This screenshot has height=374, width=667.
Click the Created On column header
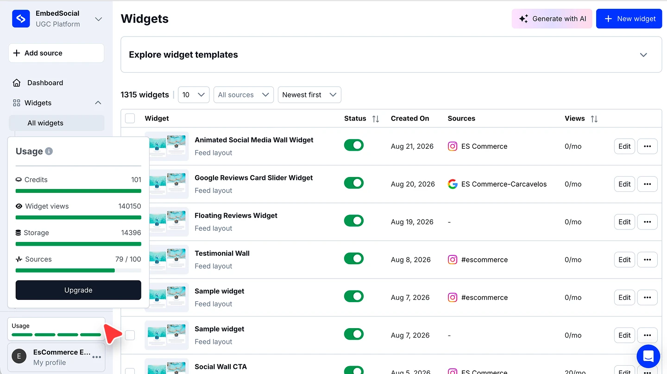click(x=410, y=118)
